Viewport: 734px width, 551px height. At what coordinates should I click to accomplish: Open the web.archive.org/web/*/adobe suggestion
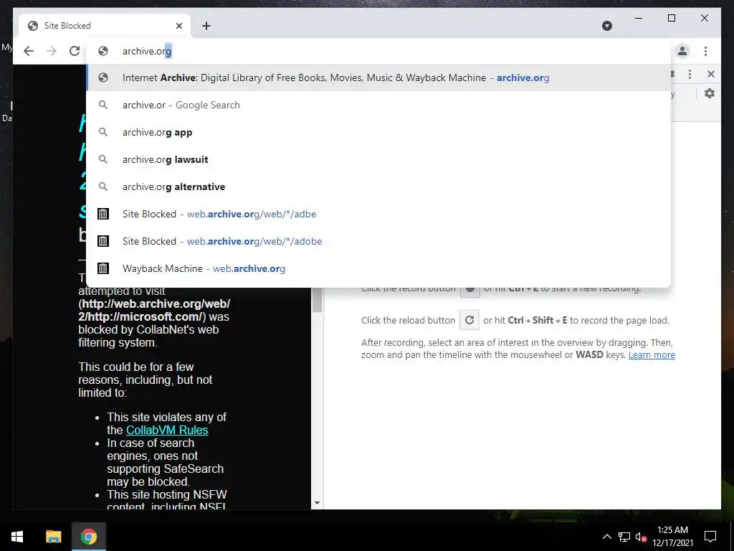coord(378,241)
